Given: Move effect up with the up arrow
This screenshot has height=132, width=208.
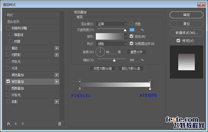Looking at the screenshot, I should 16,124.
